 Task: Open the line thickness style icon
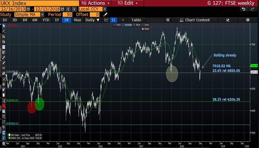click(4, 111)
